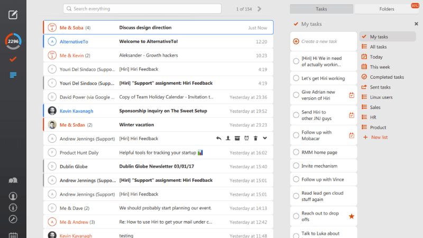Click Kevin Kavanagh's photo avatar on Sponsorship email
The height and width of the screenshot is (238, 423).
coord(52,111)
